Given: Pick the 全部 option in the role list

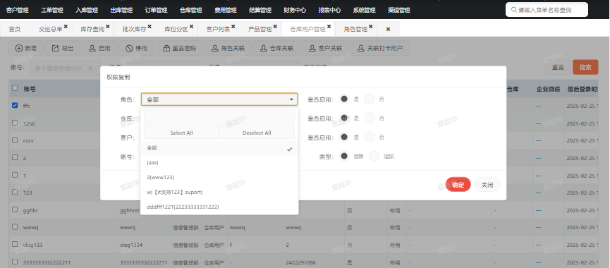Looking at the screenshot, I should (219, 148).
